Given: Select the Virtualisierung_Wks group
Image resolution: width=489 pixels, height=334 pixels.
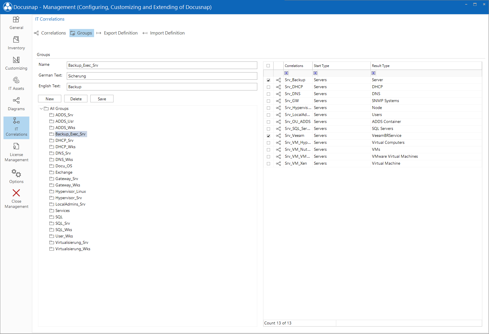Looking at the screenshot, I should click(73, 249).
